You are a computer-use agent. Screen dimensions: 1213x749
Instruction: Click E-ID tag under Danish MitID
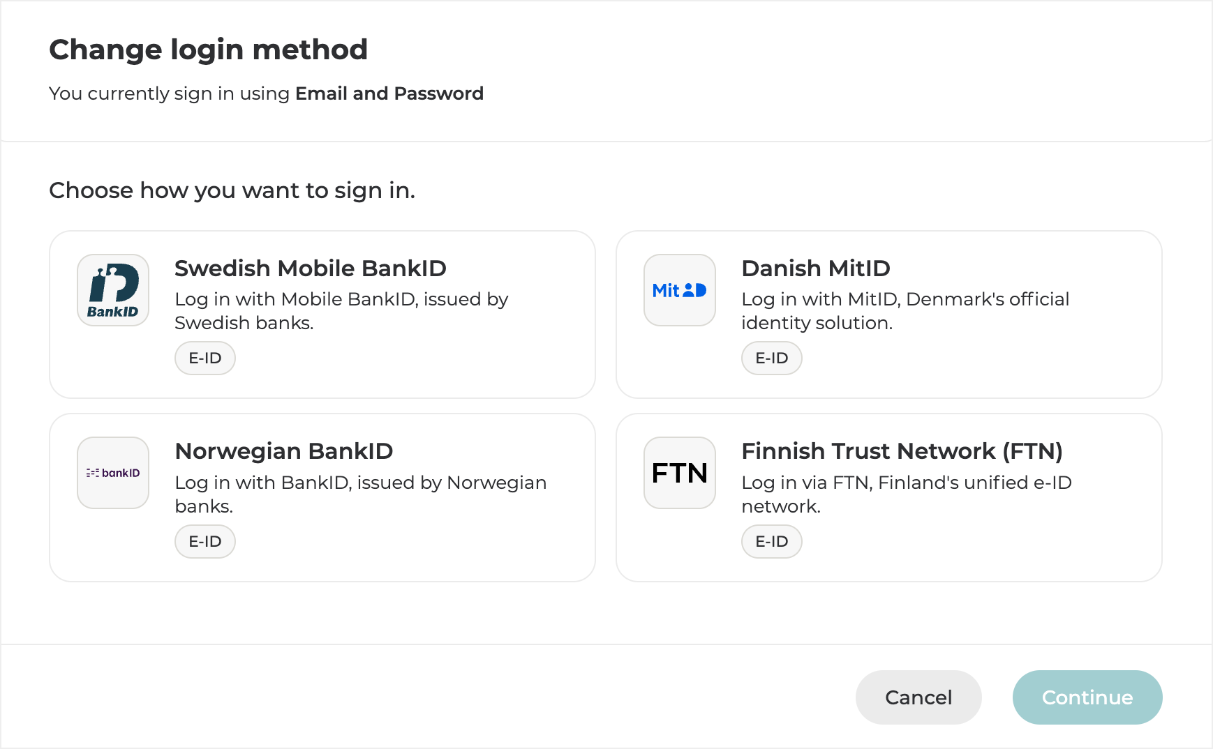click(x=771, y=358)
